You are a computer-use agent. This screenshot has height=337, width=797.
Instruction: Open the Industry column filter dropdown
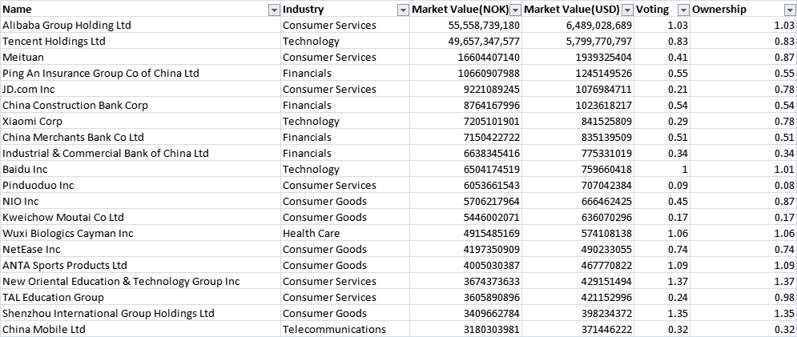pos(403,10)
